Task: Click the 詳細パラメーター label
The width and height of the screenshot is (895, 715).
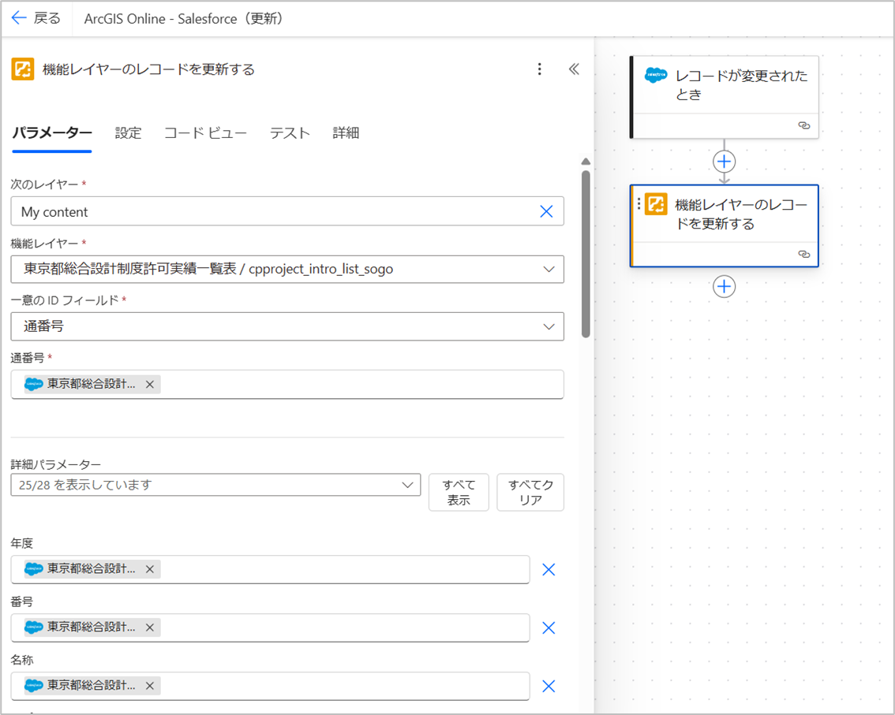Action: tap(56, 464)
